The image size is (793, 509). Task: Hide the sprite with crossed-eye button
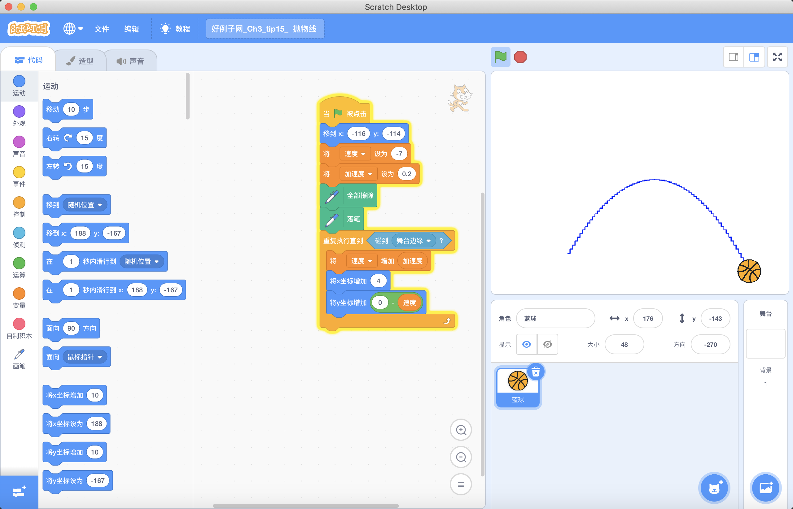[548, 344]
